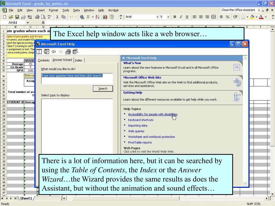Open the Getting Help link
The height and width of the screenshot is (206, 275).
(x=133, y=93)
